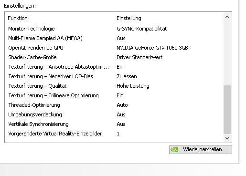Click the Wiederherstellen button
The width and height of the screenshot is (246, 176).
coord(201,150)
